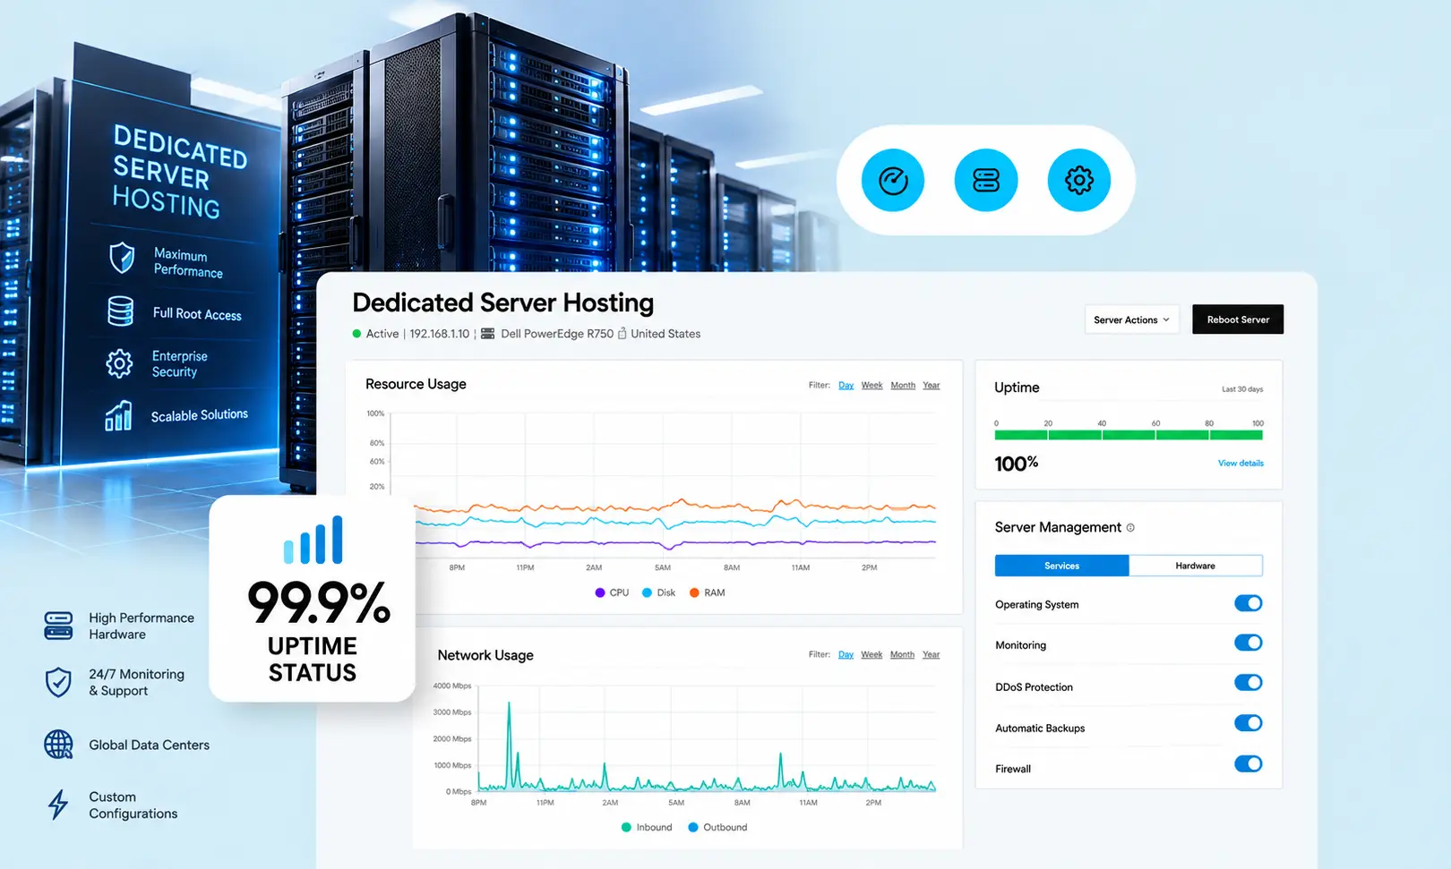Click the orange RAM legend swatch
The height and width of the screenshot is (869, 1451).
click(x=694, y=592)
